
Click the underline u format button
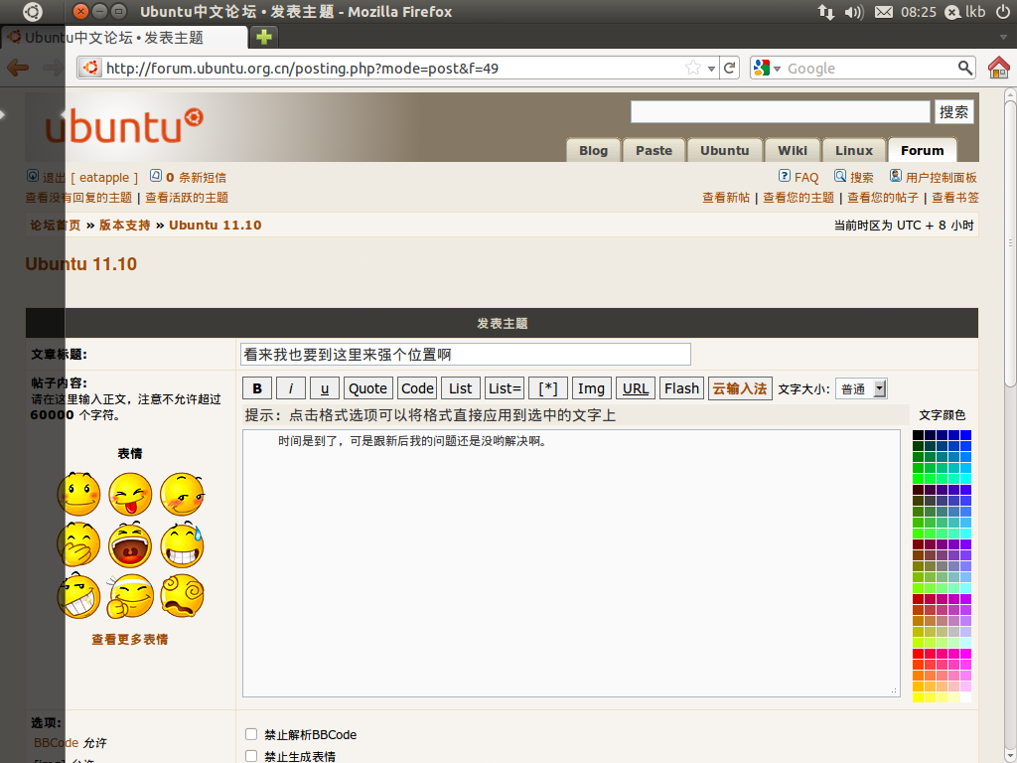point(325,388)
